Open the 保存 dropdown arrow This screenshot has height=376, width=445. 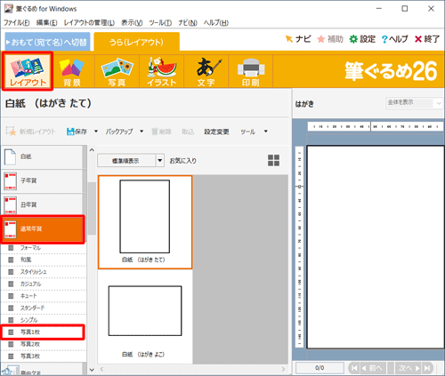tap(96, 131)
